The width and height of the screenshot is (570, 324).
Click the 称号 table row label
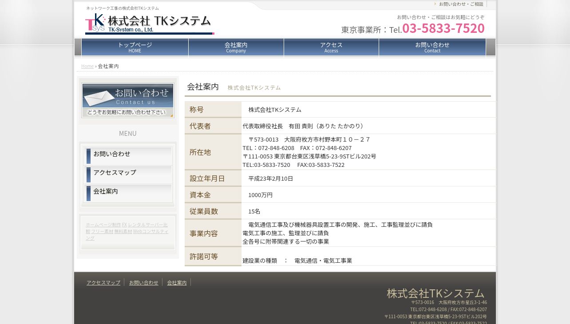[x=213, y=110]
